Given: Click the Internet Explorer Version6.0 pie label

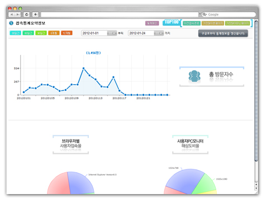Looking at the screenshot, I should [102, 175].
